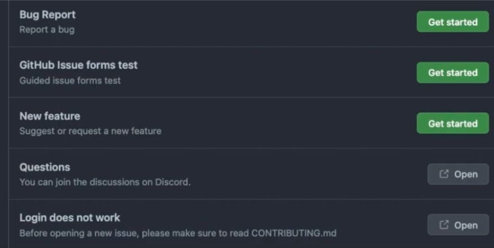Click the Questions heading
Viewport: 494px width, 248px height.
click(x=45, y=167)
